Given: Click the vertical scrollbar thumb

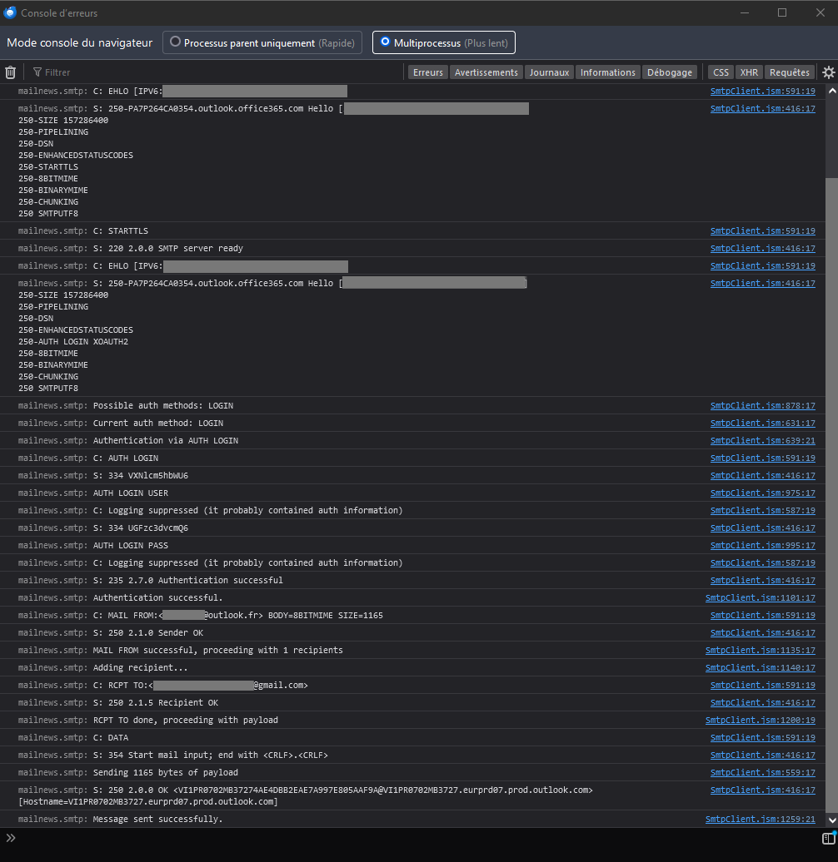Looking at the screenshot, I should (831, 493).
